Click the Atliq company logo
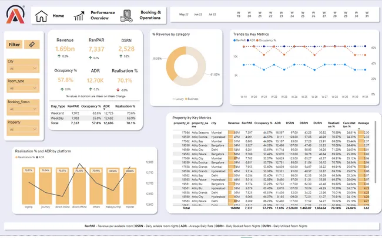The height and width of the screenshot is (238, 382). click(x=14, y=15)
